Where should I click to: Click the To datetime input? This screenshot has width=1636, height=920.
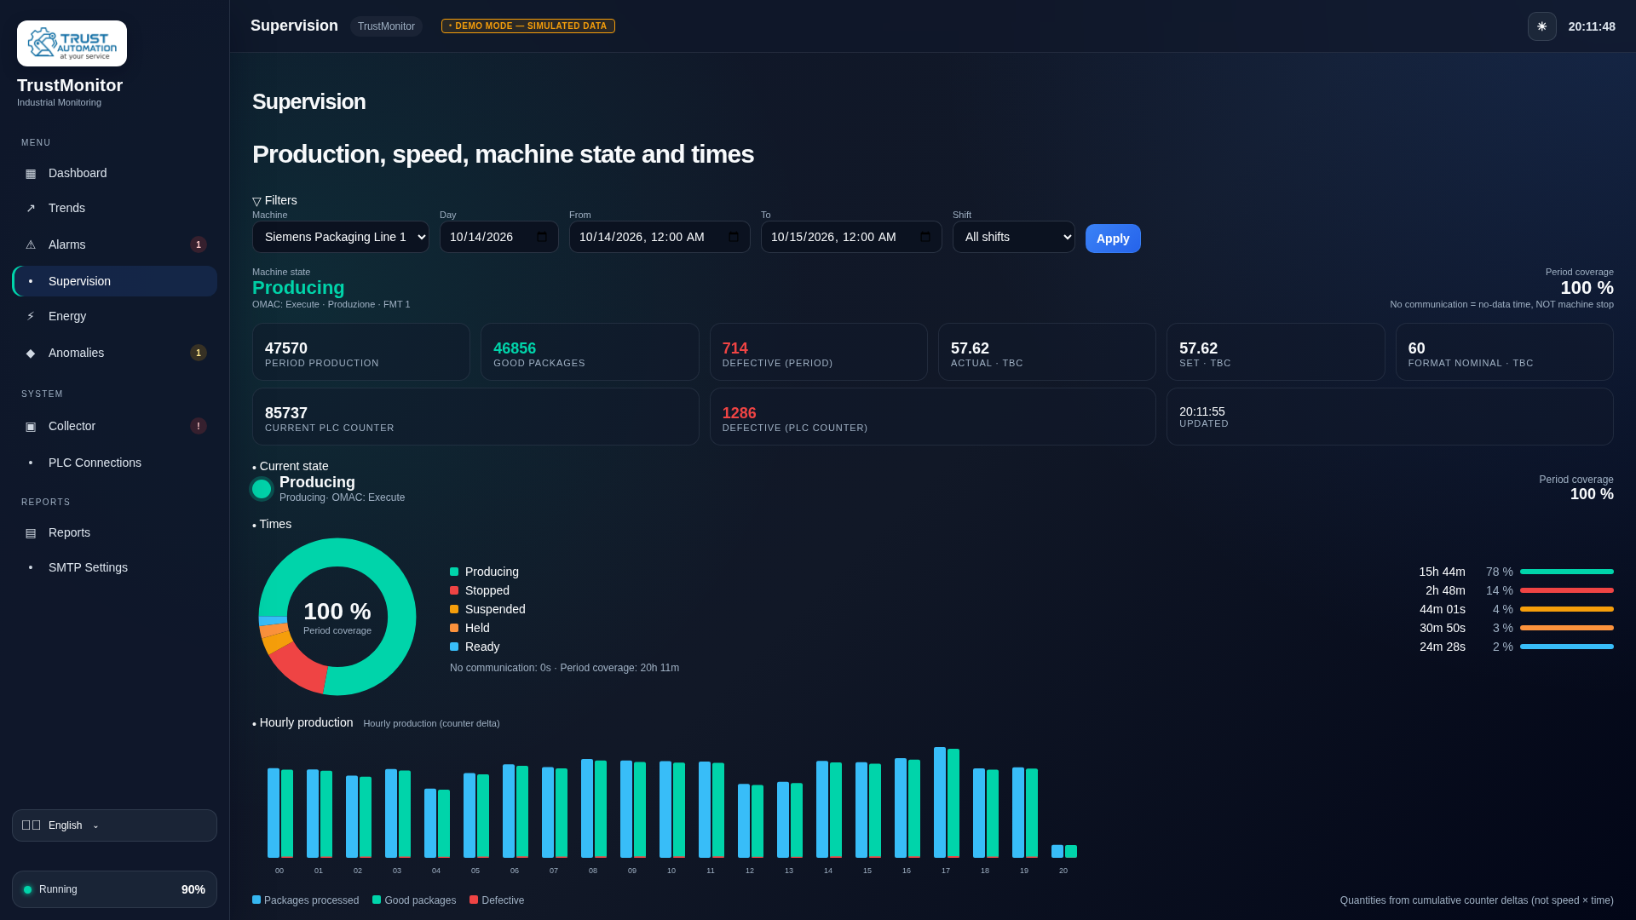point(851,238)
